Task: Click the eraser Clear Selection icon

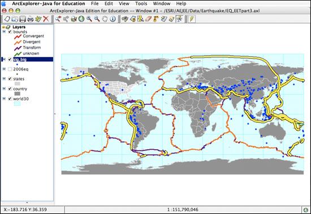Action: tap(148, 19)
